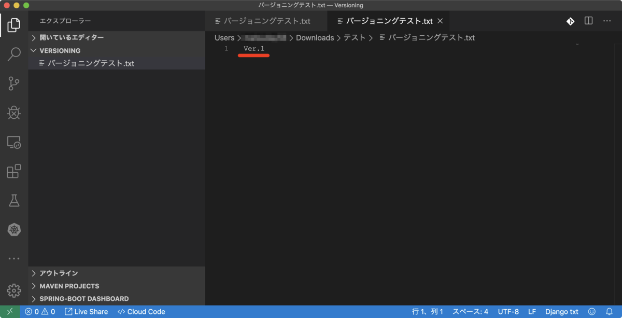Open notifications bell icon

[610, 312]
